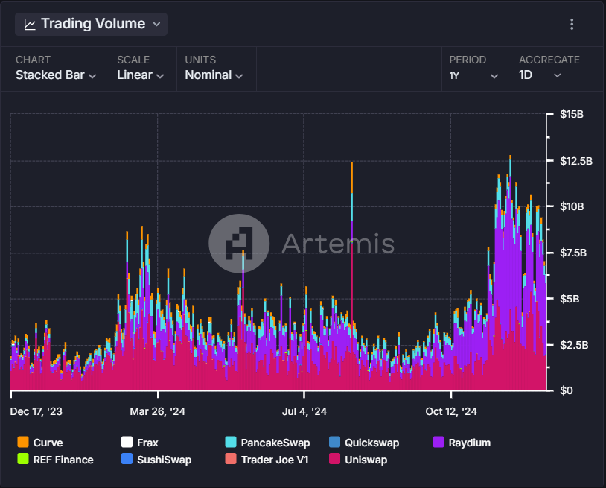Click the $10B y-axis label
The width and height of the screenshot is (606, 488).
(572, 206)
